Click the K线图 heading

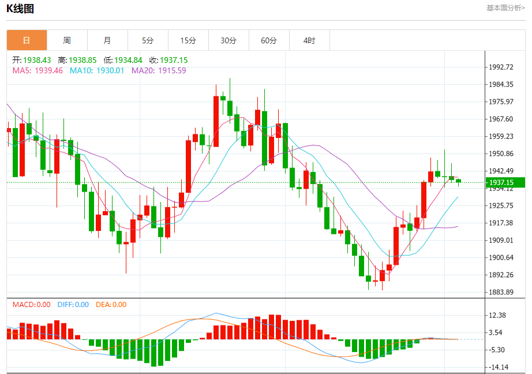click(x=20, y=9)
